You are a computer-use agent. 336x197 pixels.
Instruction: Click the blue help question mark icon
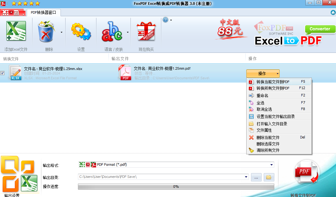pos(165,20)
